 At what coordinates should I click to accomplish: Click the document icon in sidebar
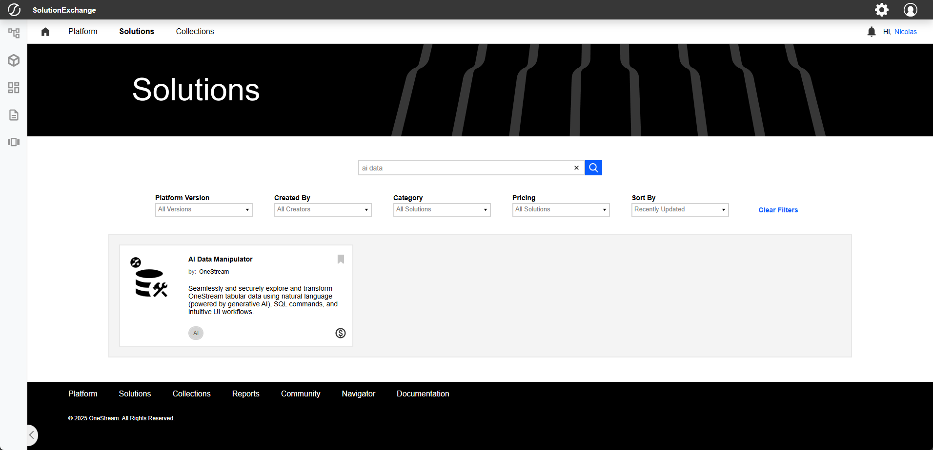pos(14,115)
